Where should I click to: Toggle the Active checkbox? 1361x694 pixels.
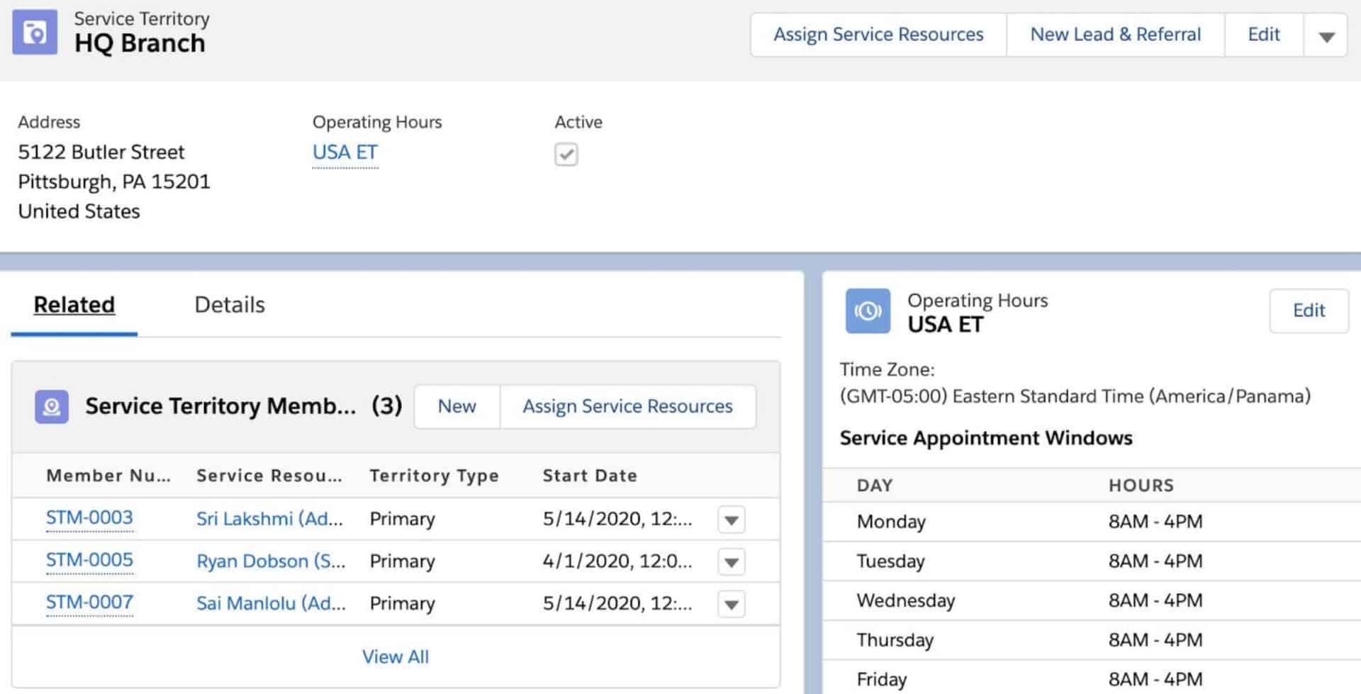click(x=566, y=154)
